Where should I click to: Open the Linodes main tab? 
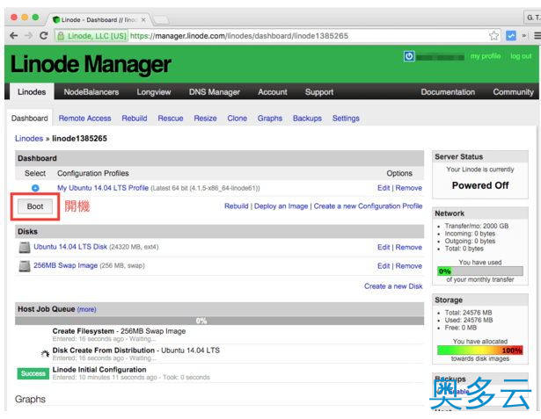(32, 92)
